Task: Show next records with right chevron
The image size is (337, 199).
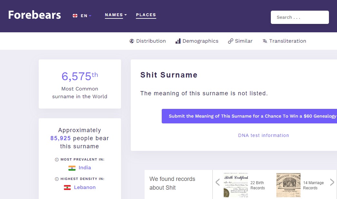Action: 332,182
